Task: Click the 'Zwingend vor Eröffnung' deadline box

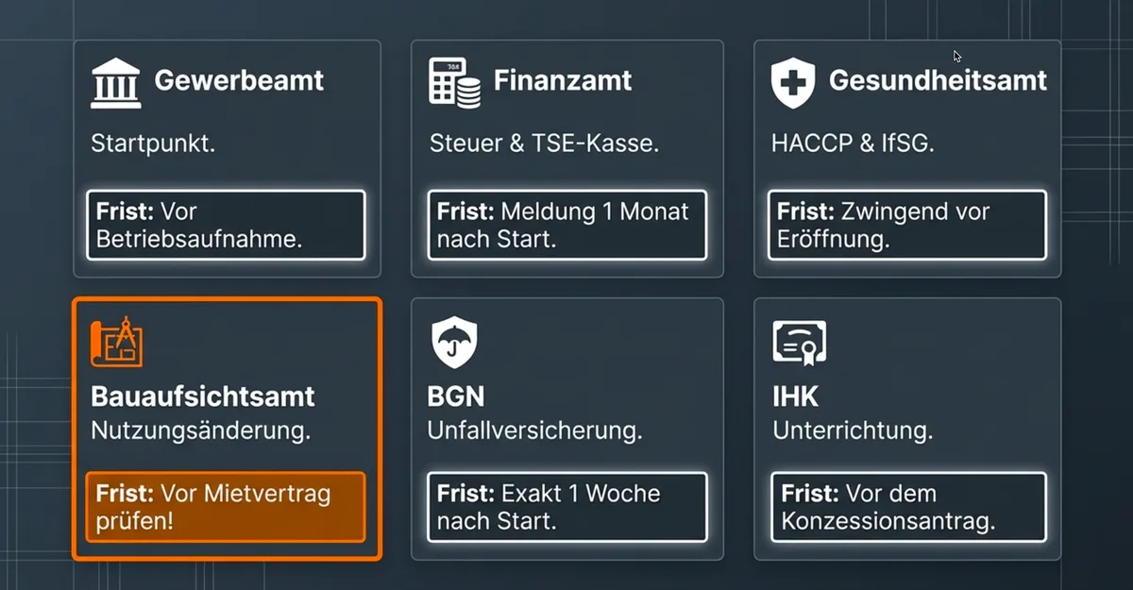Action: [x=907, y=226]
